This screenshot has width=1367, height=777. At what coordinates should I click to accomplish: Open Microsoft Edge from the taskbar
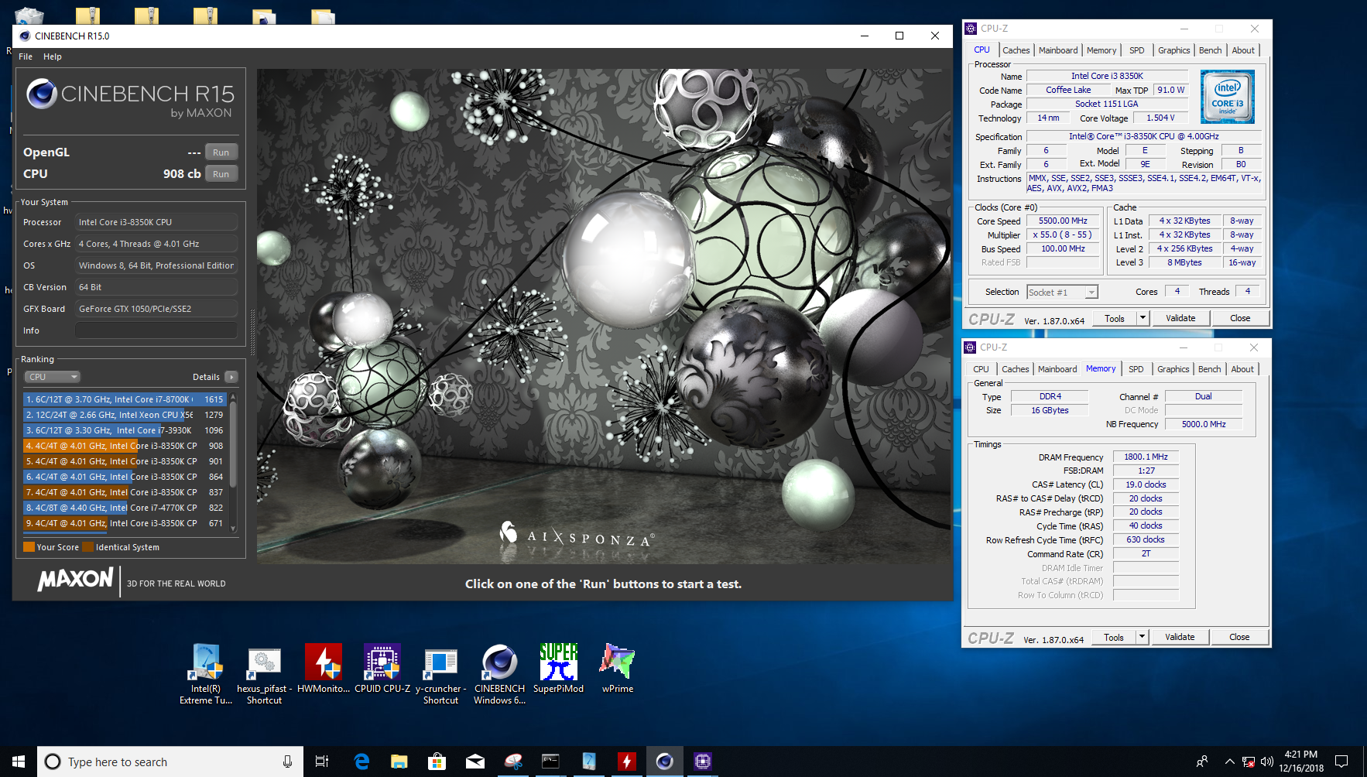click(x=361, y=762)
